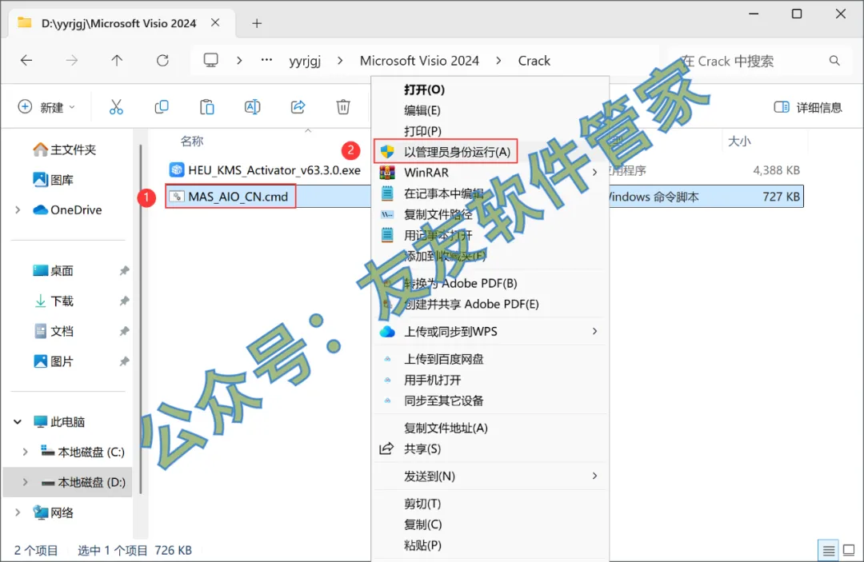Click the This PC monitor icon in address bar
This screenshot has width=864, height=562.
(x=210, y=60)
